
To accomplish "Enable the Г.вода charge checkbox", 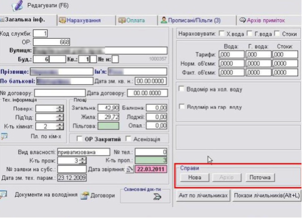I will pyautogui.click(x=250, y=34).
